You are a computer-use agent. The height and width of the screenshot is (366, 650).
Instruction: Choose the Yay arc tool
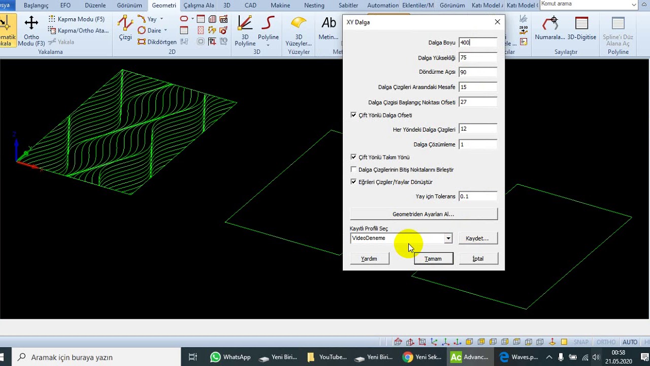click(147, 19)
